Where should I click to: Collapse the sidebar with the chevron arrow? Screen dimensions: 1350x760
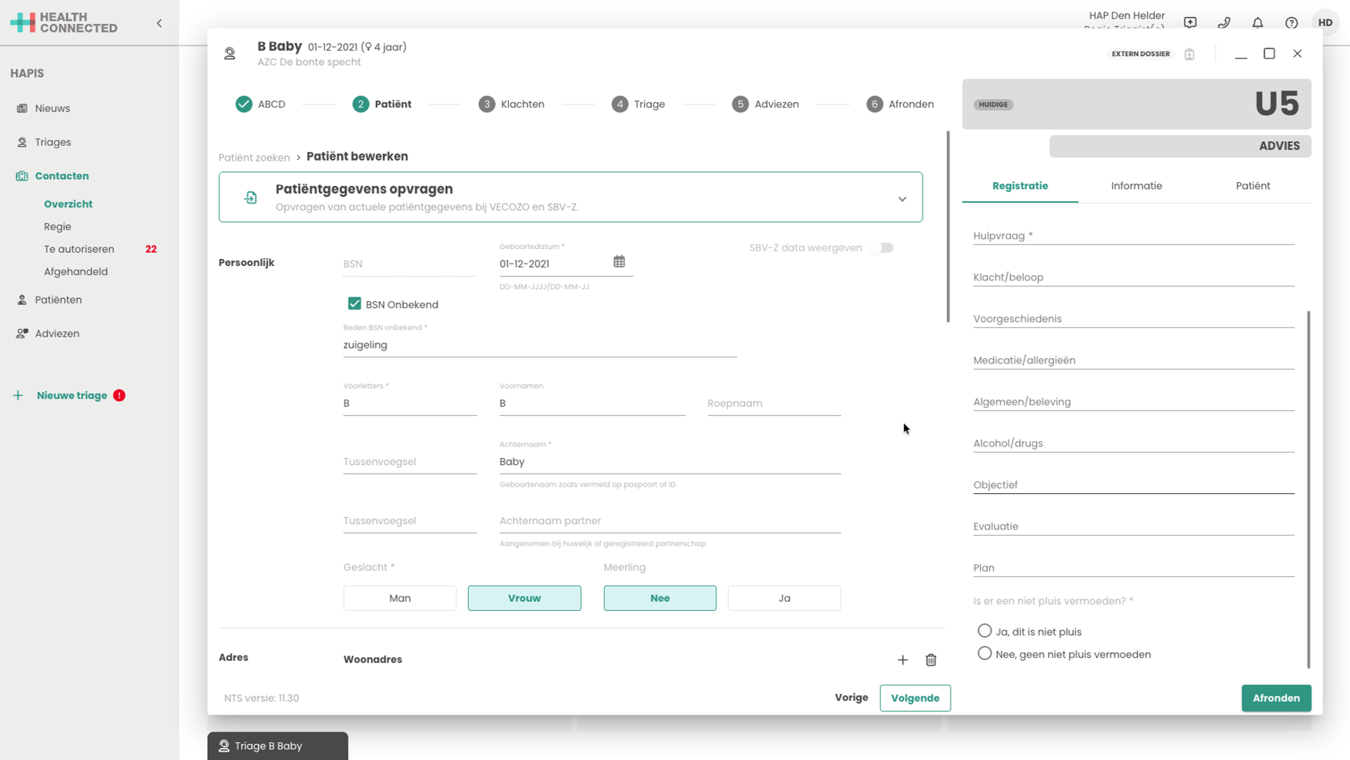point(159,23)
